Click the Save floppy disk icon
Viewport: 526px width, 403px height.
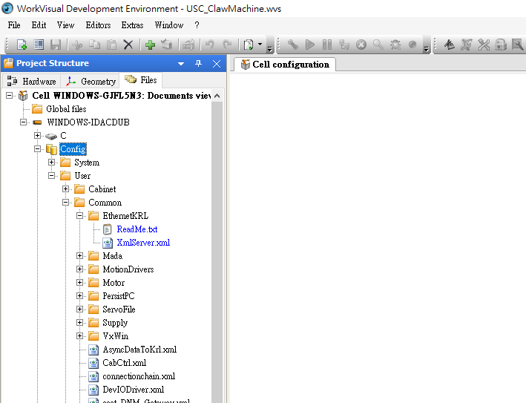coord(56,45)
